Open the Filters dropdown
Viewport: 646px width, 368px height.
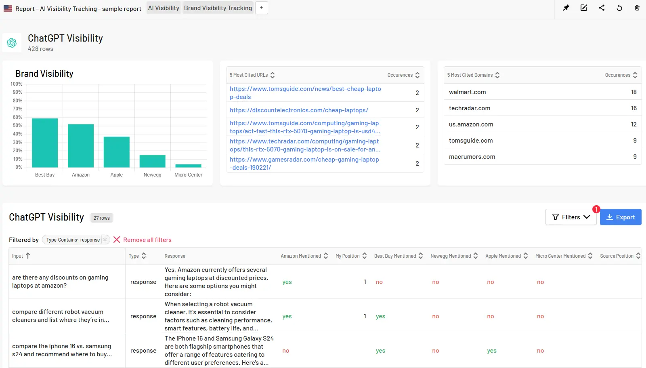point(570,217)
